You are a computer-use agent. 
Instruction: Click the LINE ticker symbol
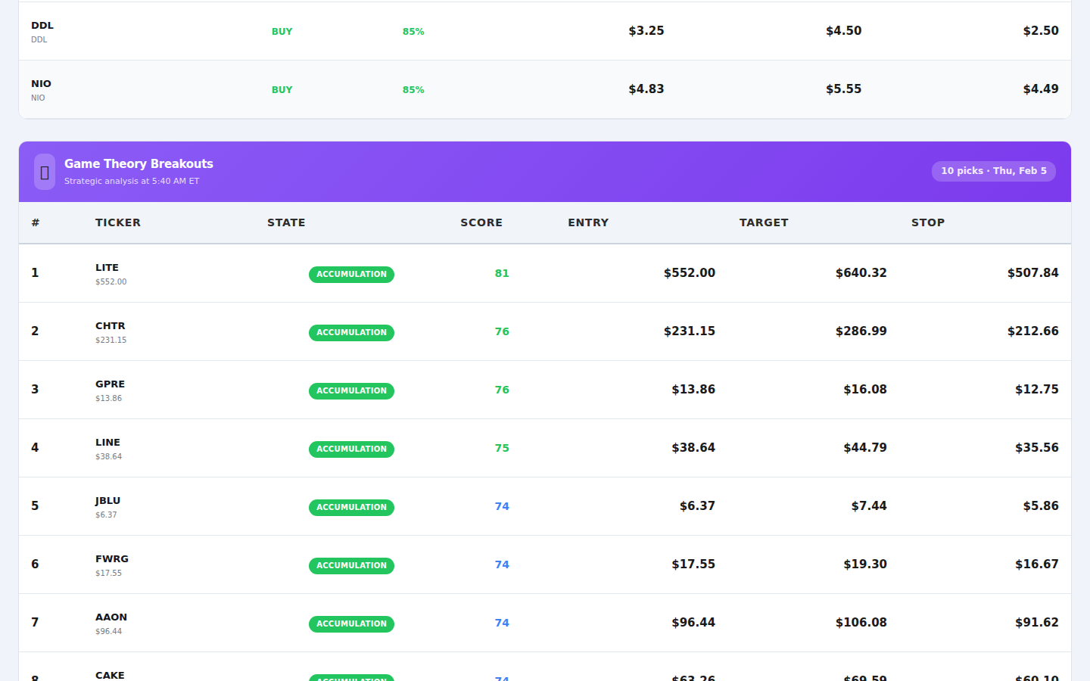click(x=107, y=443)
